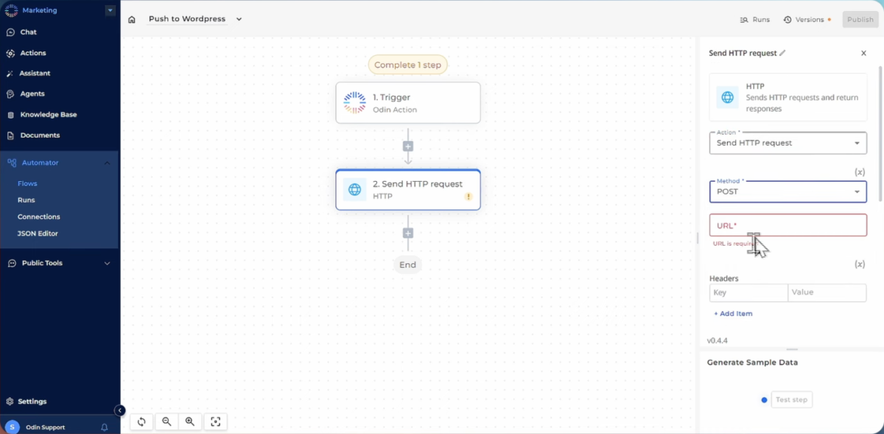The image size is (884, 434).
Task: Open the notification bell near Odin Support
Action: [x=104, y=427]
